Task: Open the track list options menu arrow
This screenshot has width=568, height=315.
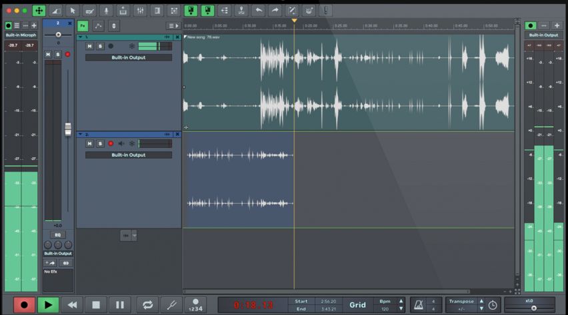Action: pos(173,26)
